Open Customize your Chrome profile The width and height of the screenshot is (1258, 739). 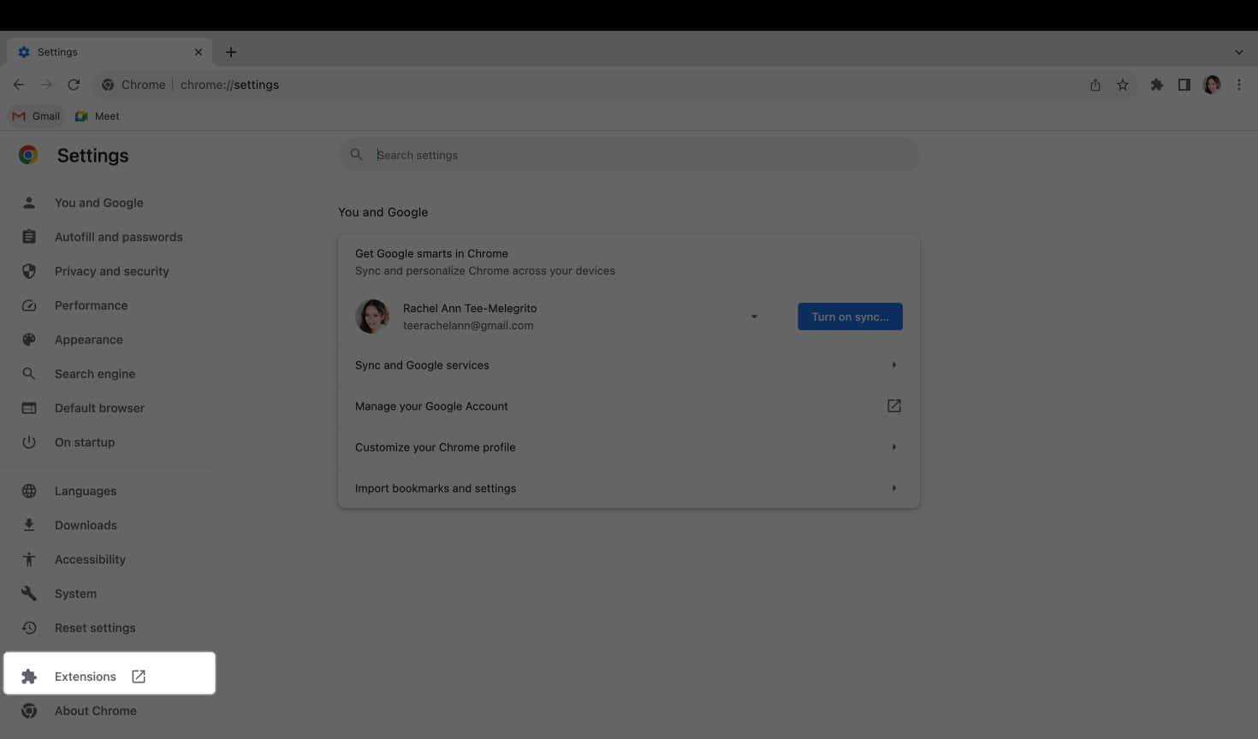629,447
